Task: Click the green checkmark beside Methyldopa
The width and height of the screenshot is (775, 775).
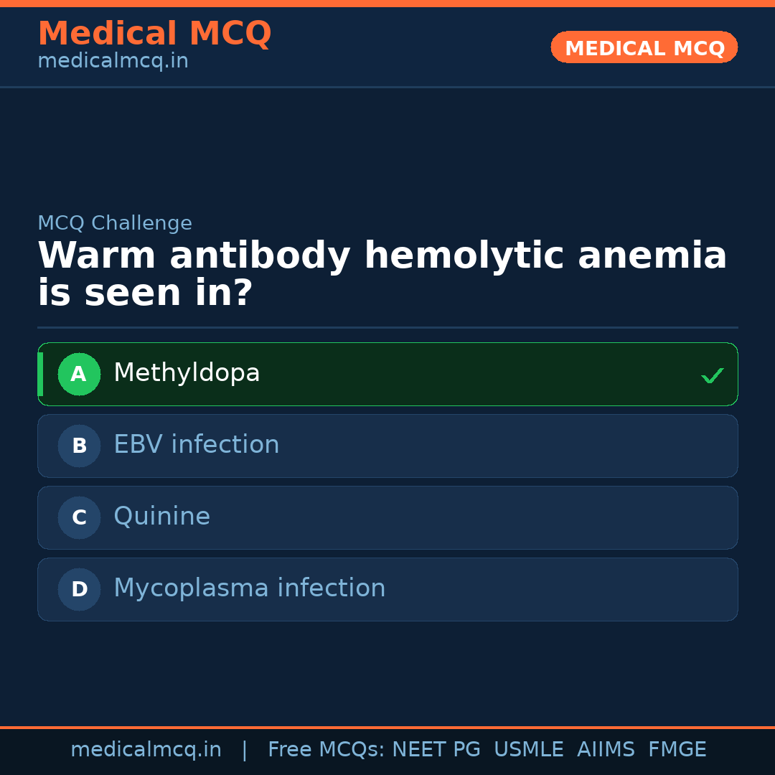Action: [712, 375]
